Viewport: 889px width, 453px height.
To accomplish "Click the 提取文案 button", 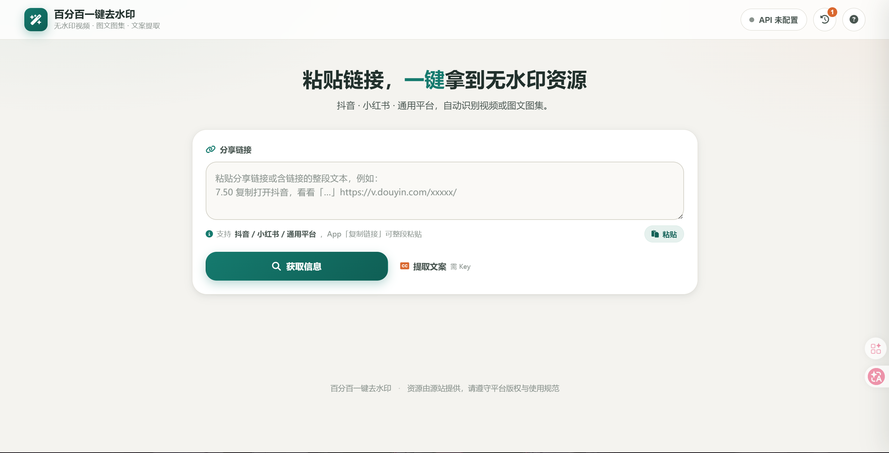I will (x=435, y=266).
